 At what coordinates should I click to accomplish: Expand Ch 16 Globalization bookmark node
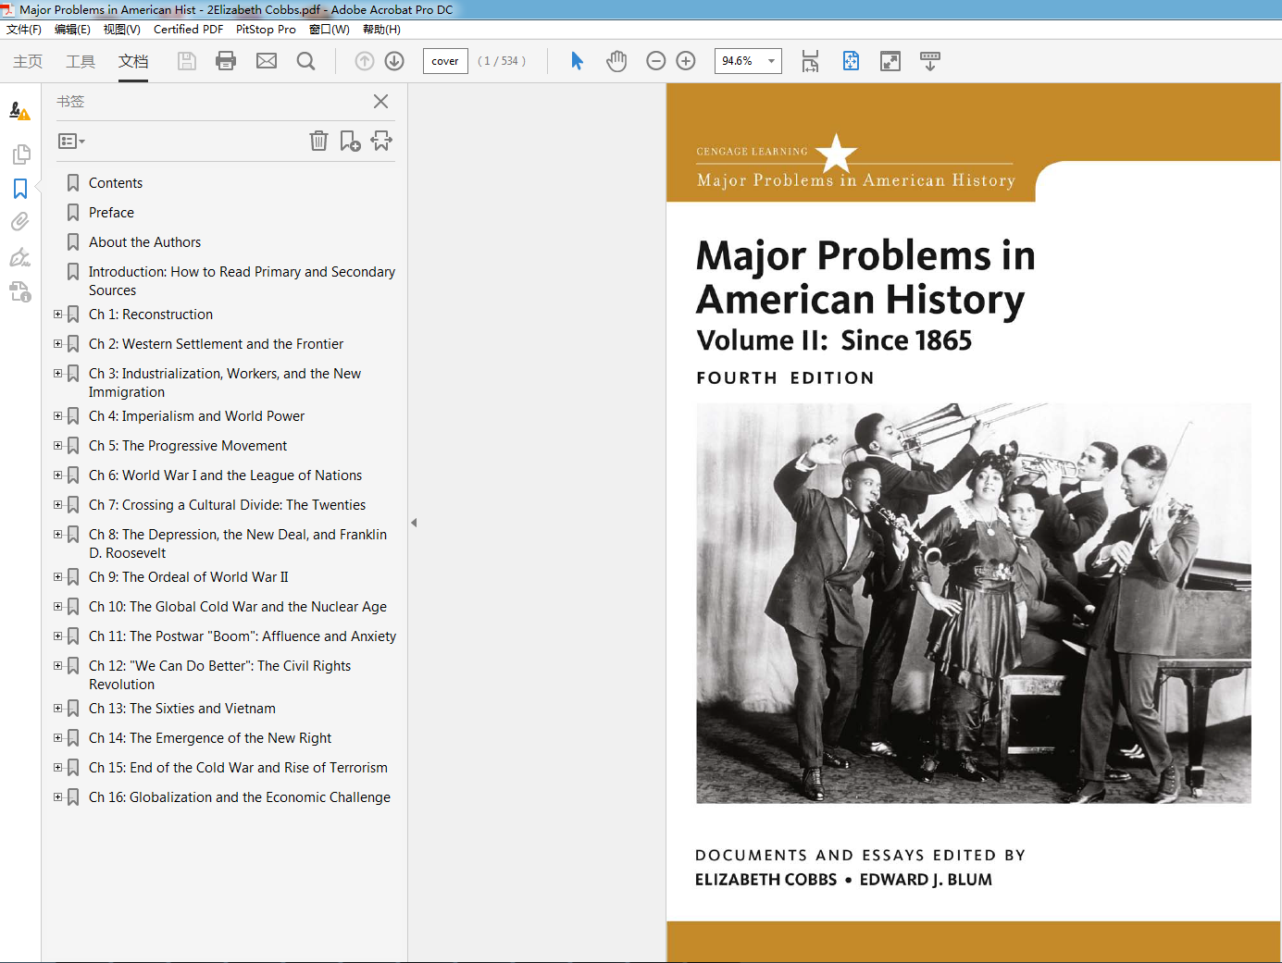pos(58,797)
